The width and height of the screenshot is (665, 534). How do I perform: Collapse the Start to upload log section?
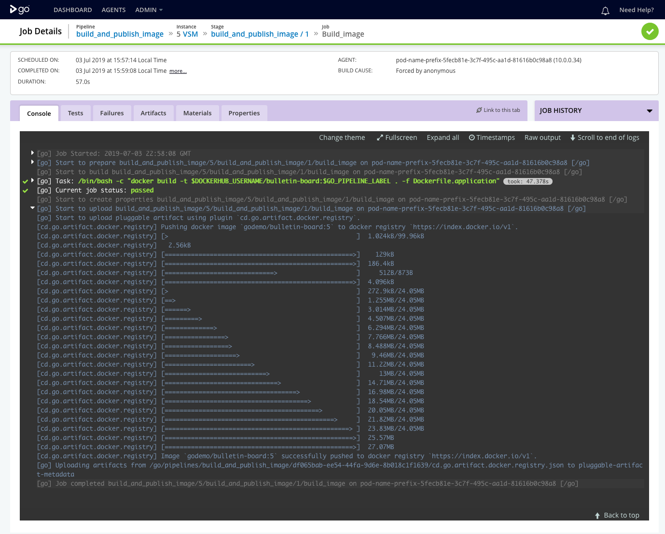tap(32, 207)
